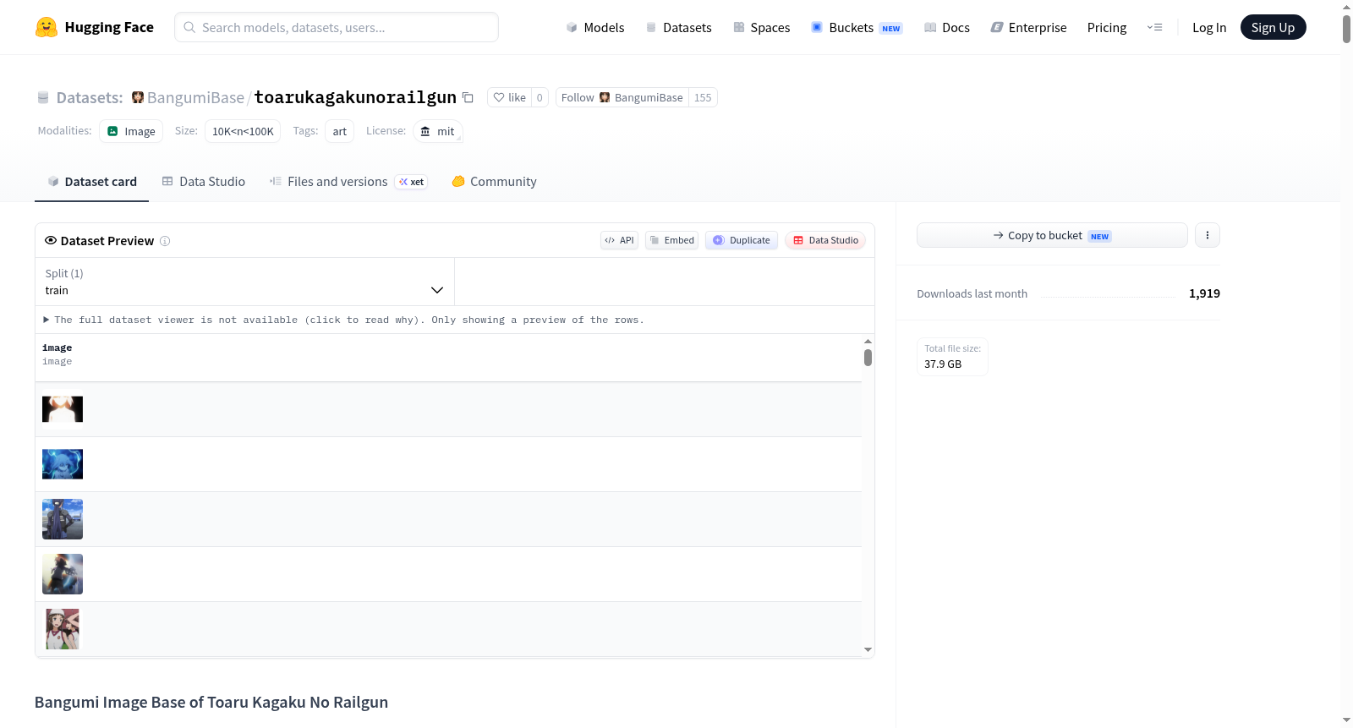Click the art tag
The image size is (1353, 728).
(339, 131)
